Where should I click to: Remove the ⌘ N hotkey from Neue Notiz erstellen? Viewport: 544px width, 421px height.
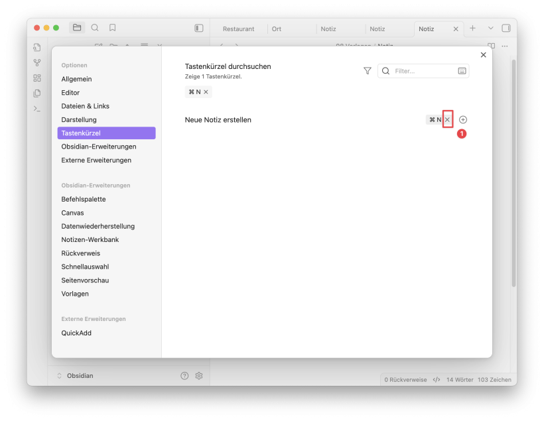click(447, 119)
